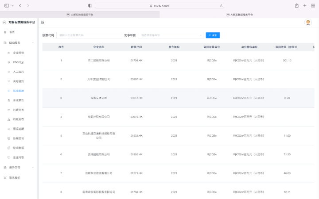
Task: Open the 新闻资讯 sidebar item
Action: pyautogui.click(x=19, y=138)
